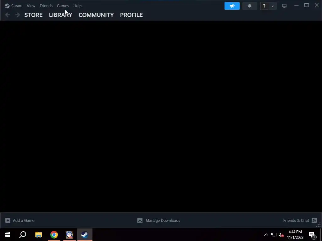Viewport: 322px width, 241px height.
Task: Click the question mark account button
Action: point(264,6)
